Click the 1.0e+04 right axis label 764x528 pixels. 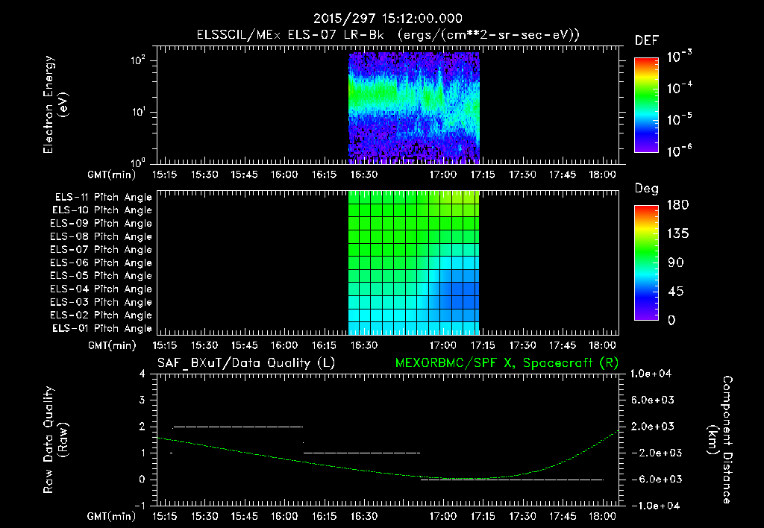click(651, 374)
